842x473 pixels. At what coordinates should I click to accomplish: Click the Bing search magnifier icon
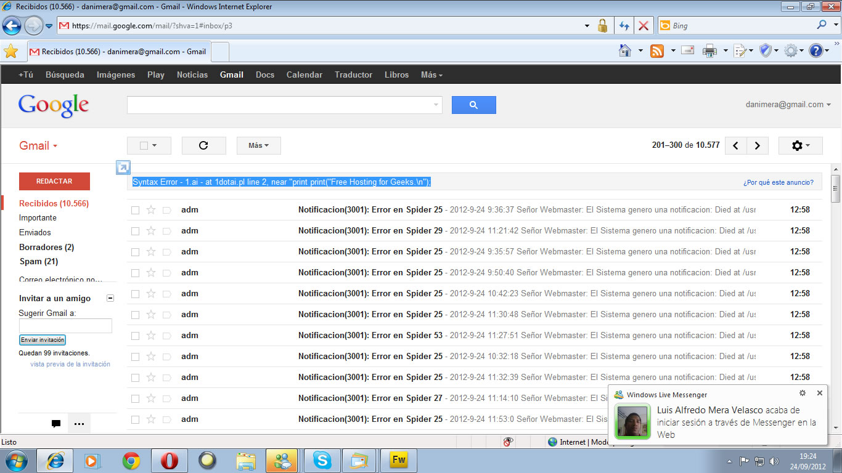pos(822,25)
